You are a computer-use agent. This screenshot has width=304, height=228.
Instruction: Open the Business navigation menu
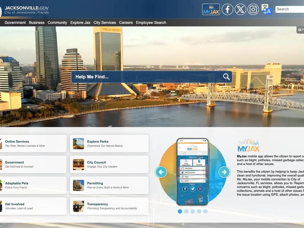click(36, 22)
